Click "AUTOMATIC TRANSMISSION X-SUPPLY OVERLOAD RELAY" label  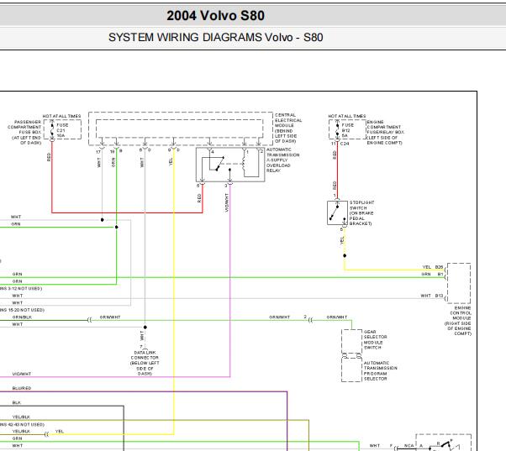(282, 160)
